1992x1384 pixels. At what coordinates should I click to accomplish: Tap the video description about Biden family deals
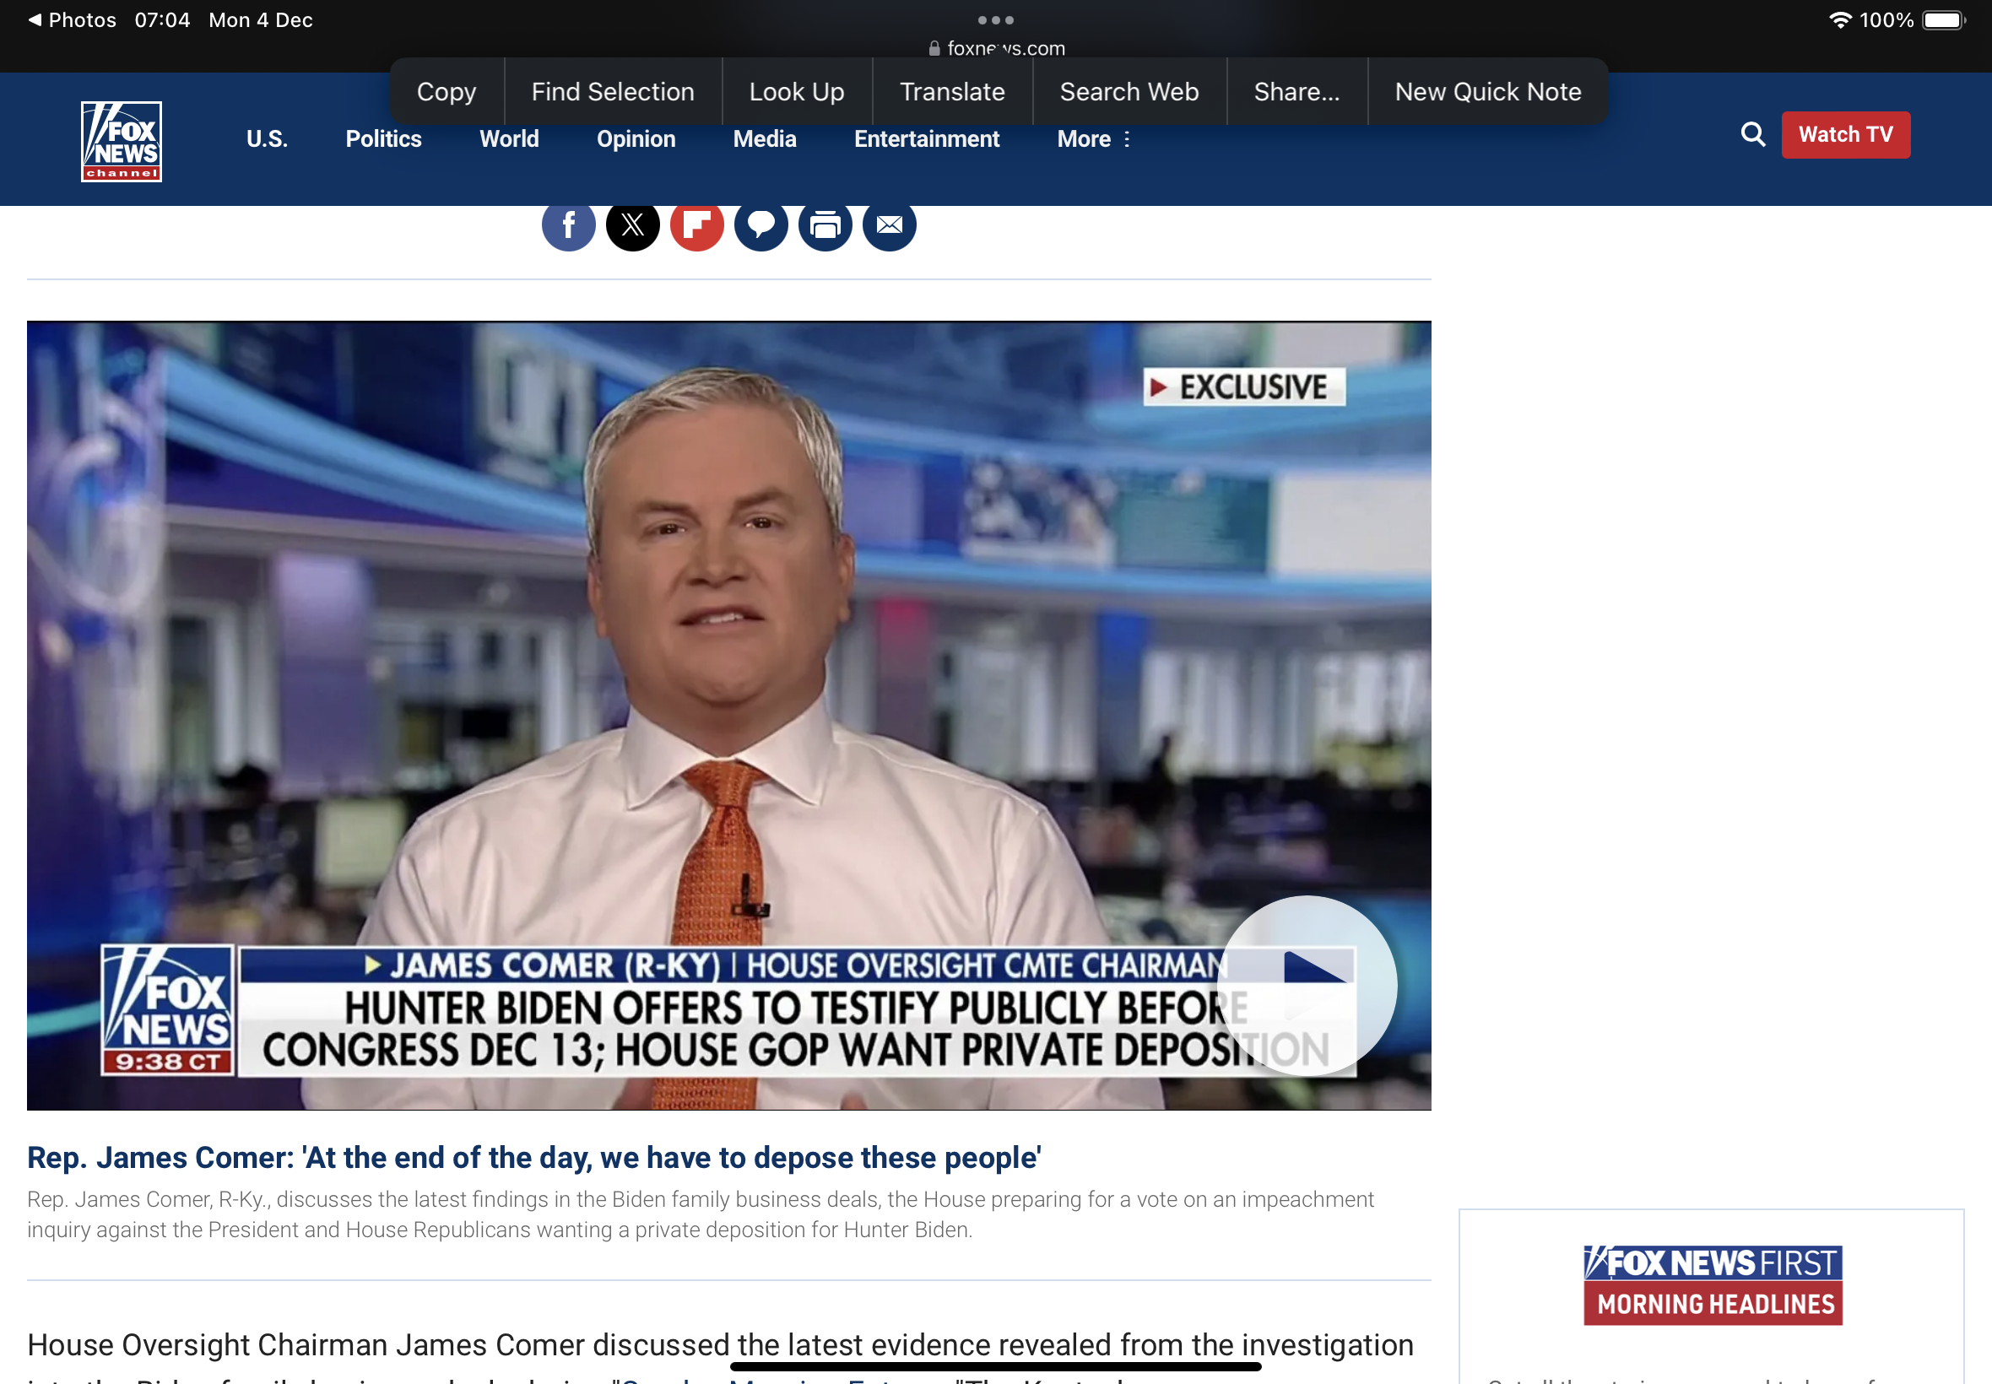[701, 1214]
